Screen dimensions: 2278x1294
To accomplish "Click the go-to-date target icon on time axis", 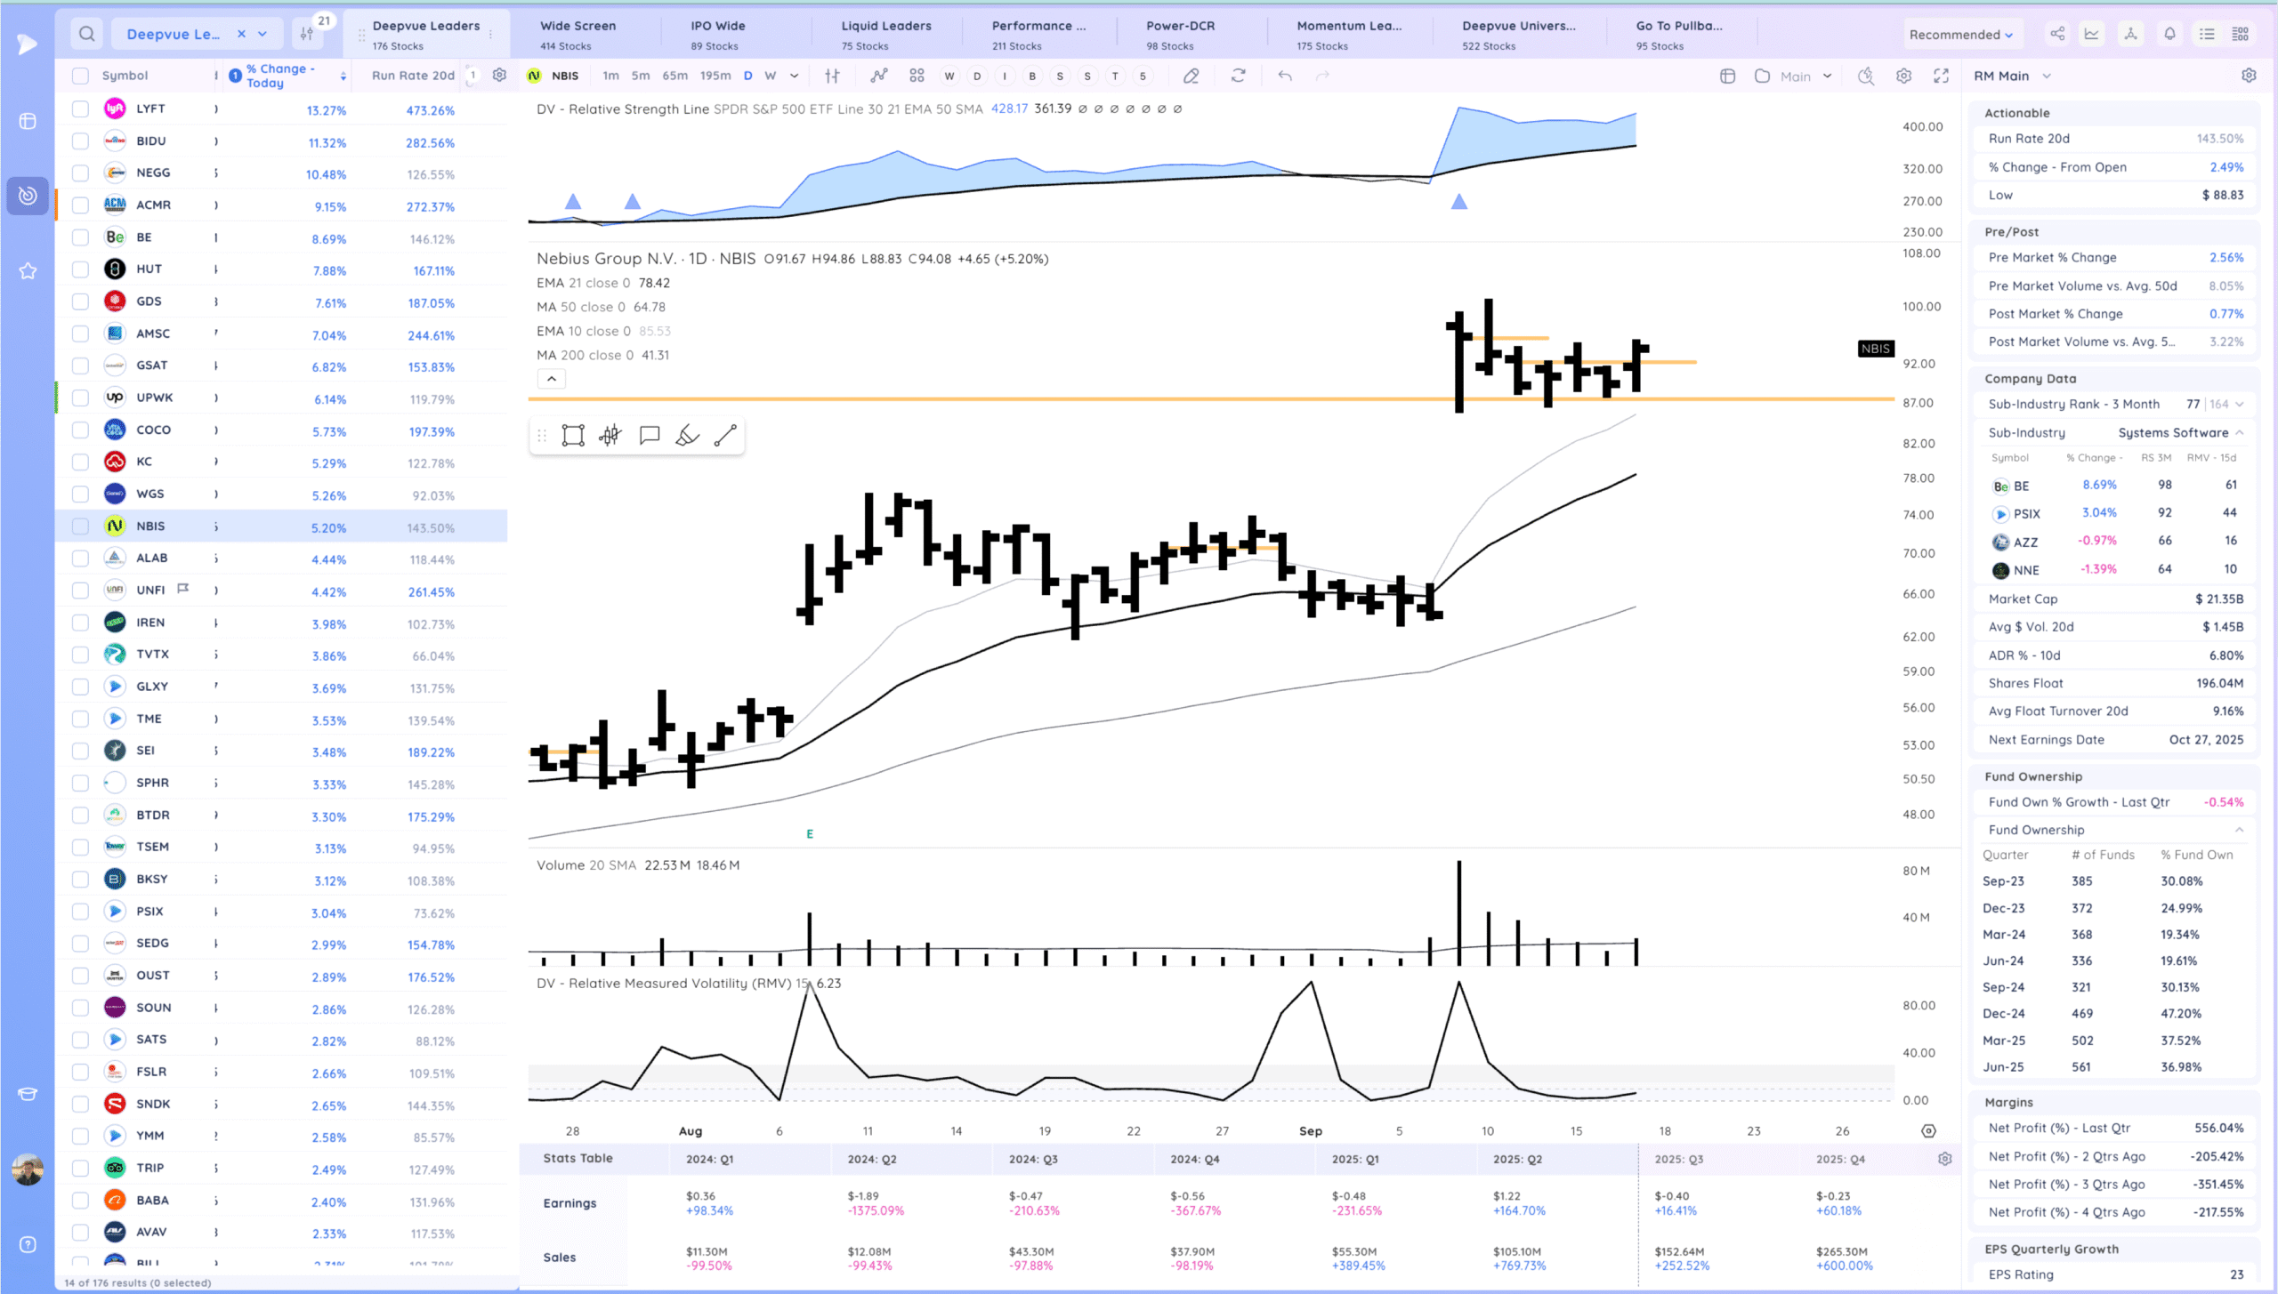I will (1928, 1131).
